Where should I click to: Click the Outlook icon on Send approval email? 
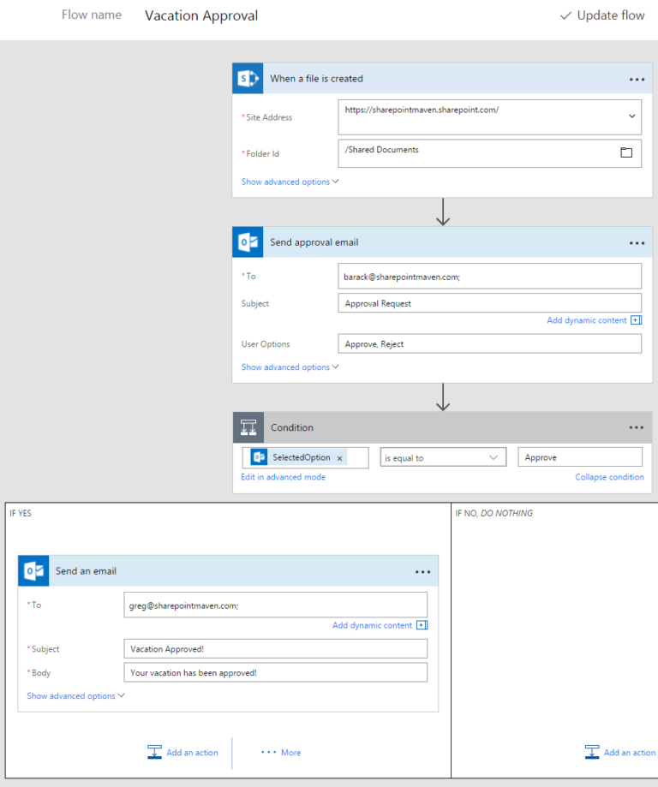pos(248,243)
